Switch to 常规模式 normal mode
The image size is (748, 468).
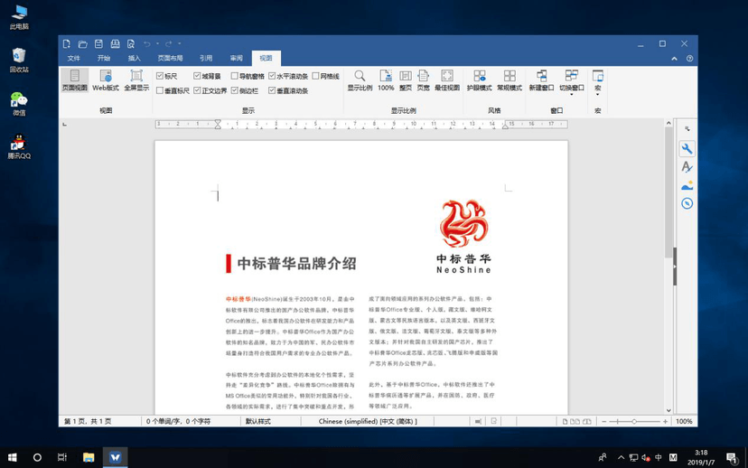click(510, 80)
